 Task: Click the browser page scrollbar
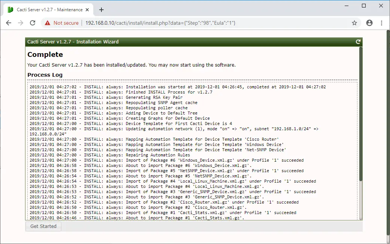point(388,132)
